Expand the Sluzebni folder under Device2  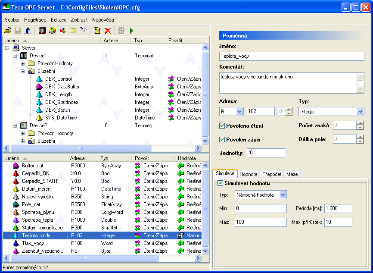pyautogui.click(x=22, y=141)
